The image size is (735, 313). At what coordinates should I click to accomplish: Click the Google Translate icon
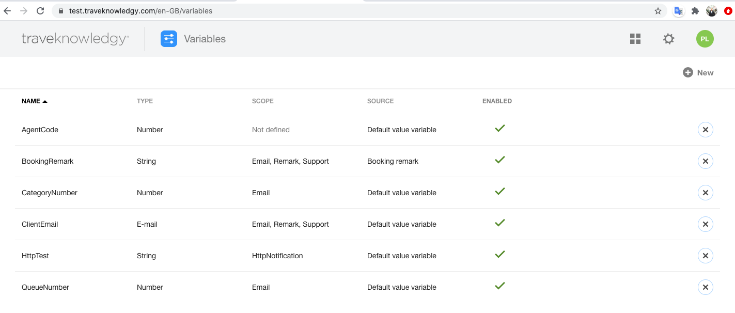(x=679, y=11)
